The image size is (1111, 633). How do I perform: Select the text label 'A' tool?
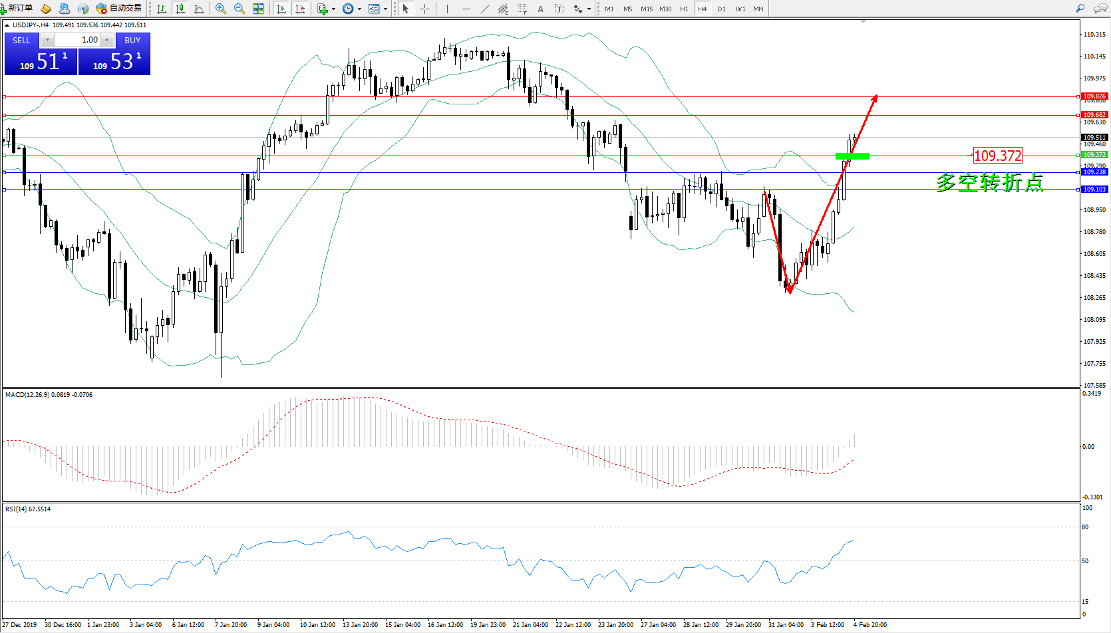pos(540,9)
